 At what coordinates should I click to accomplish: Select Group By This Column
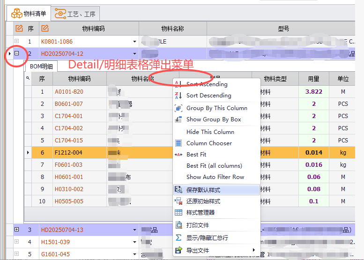pos(216,108)
